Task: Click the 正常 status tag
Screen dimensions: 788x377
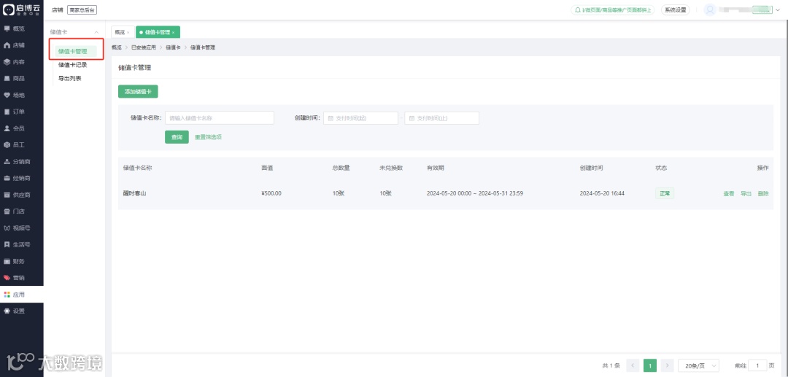Action: tap(665, 193)
